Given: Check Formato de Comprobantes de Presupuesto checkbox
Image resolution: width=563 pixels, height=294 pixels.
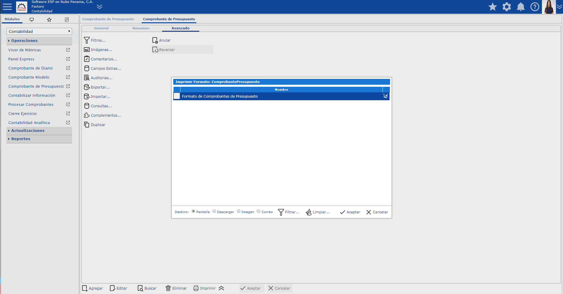Looking at the screenshot, I should tap(177, 96).
